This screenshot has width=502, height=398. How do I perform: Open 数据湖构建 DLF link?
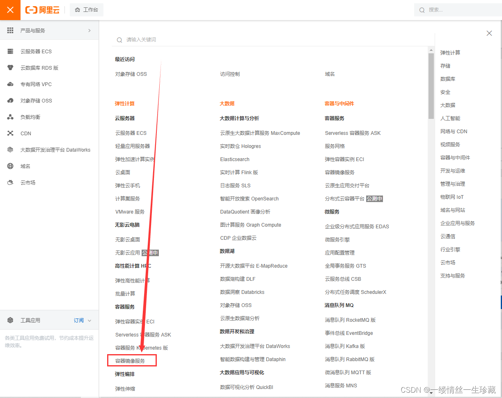(x=238, y=279)
